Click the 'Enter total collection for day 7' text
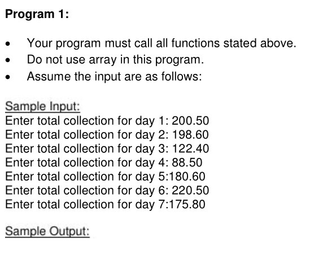Image resolution: width=314 pixels, height=255 pixels. click(x=87, y=204)
